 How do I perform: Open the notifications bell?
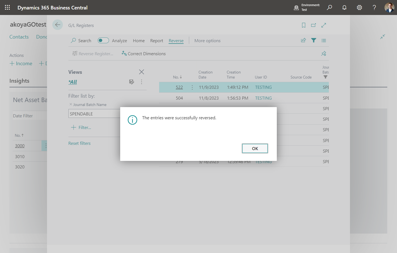click(x=344, y=7)
